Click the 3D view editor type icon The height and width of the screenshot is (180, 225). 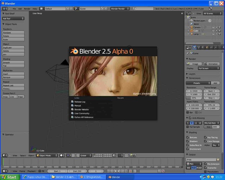click(4, 155)
